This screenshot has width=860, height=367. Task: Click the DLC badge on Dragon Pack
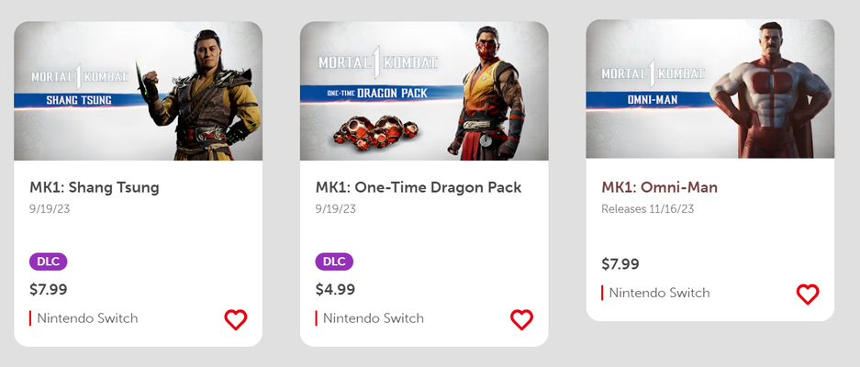coord(334,261)
